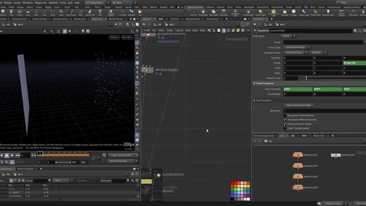The width and height of the screenshot is (366, 206).
Task: Collapse the Pivot Transform section
Action: pos(254,83)
